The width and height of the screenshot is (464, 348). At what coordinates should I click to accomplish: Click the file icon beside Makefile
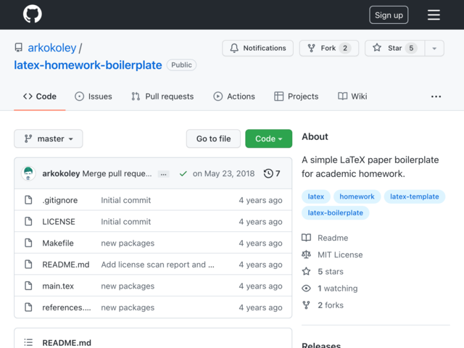pyautogui.click(x=28, y=243)
